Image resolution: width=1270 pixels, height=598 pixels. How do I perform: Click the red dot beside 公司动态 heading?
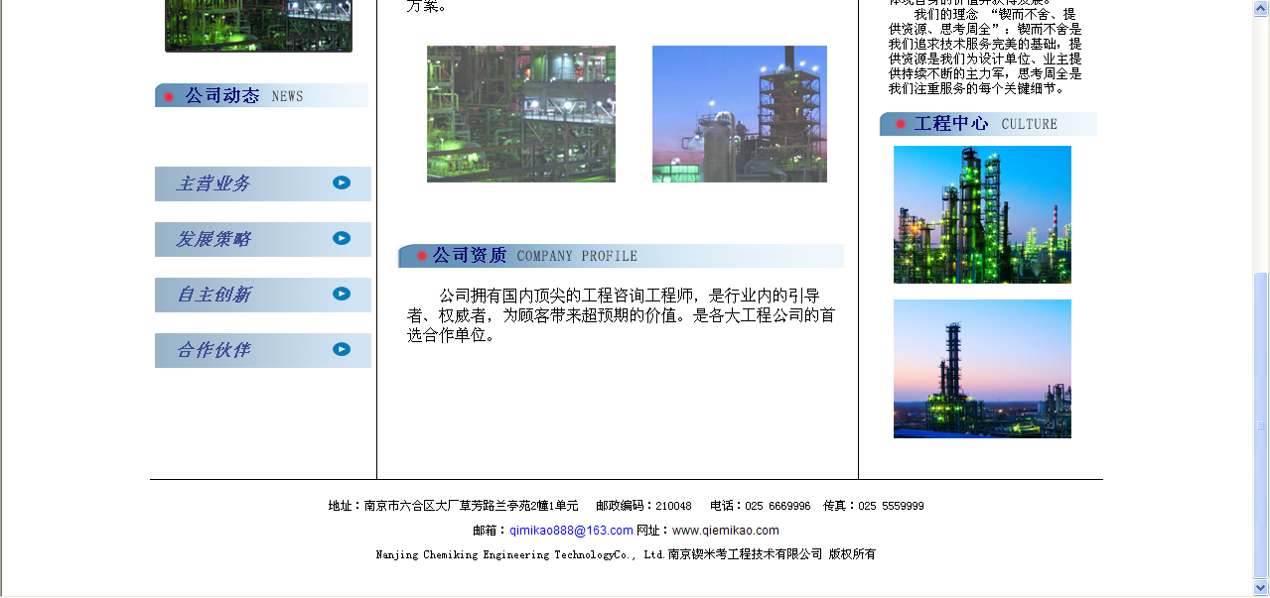pos(169,96)
